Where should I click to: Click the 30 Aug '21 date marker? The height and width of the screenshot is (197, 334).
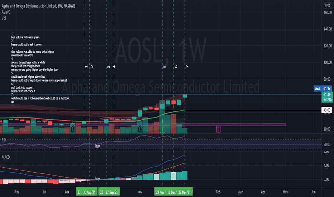pyautogui.click(x=89, y=192)
